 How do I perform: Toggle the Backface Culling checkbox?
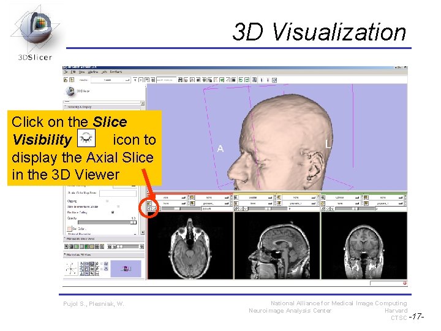click(x=113, y=212)
